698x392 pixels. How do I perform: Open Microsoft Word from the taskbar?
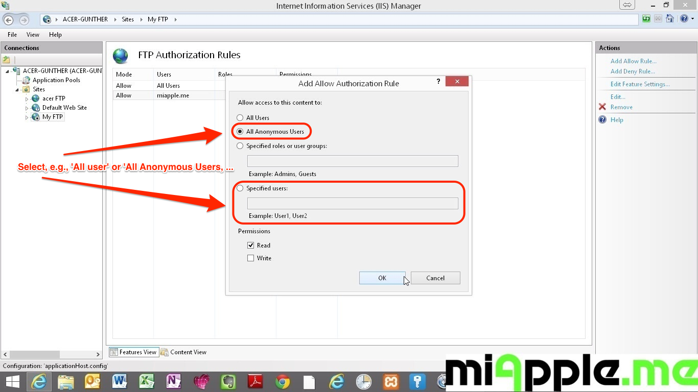[x=120, y=381]
